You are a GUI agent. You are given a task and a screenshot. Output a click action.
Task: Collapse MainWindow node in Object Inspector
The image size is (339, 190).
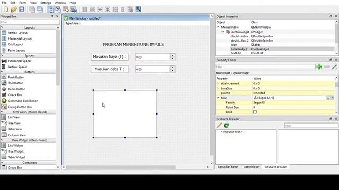pos(218,27)
